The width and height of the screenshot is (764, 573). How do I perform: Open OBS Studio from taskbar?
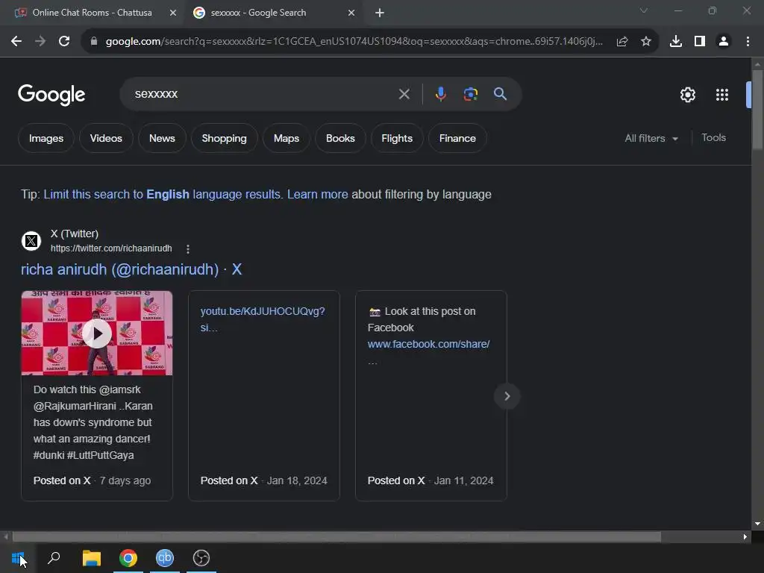(201, 558)
